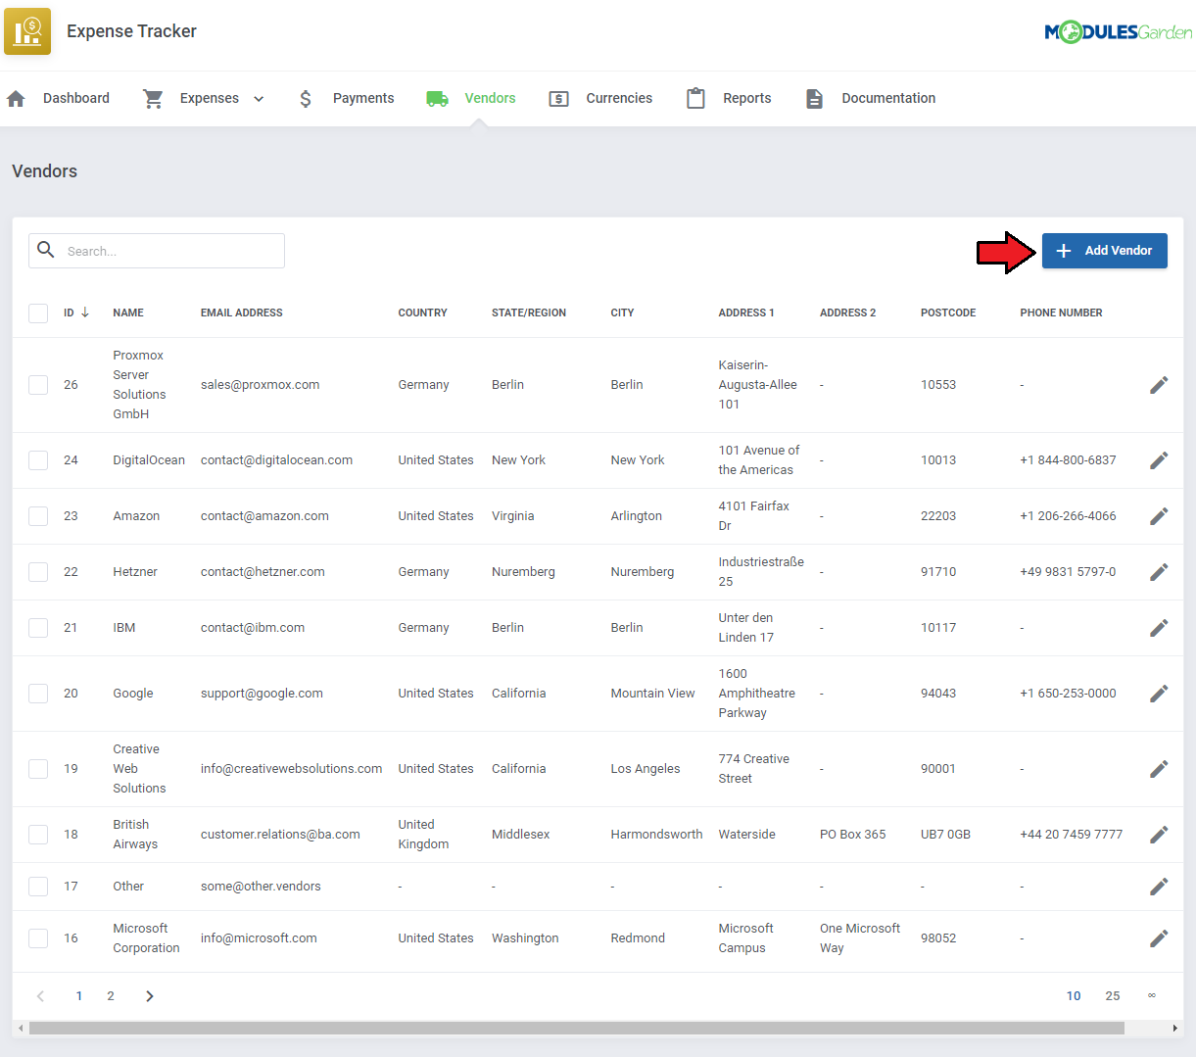Click sales@proxmox.com email cell
The width and height of the screenshot is (1196, 1057).
pos(261,385)
